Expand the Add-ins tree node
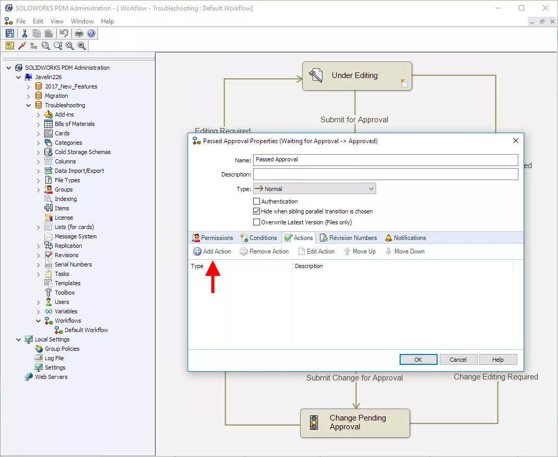This screenshot has width=558, height=457. tap(39, 115)
